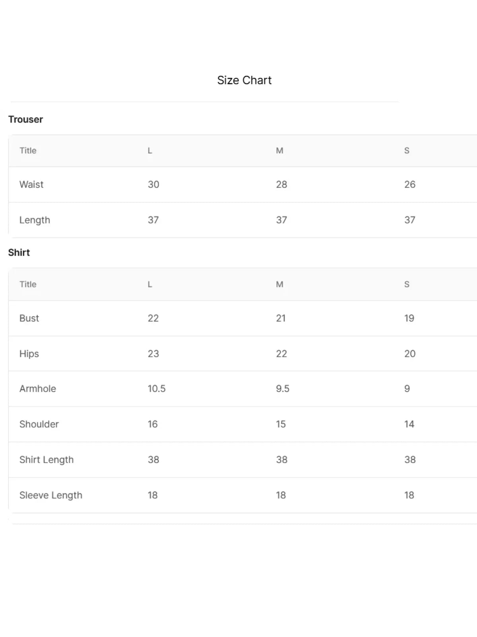This screenshot has width=477, height=637.
Task: Select the trouser Length row label
Action: tap(35, 220)
